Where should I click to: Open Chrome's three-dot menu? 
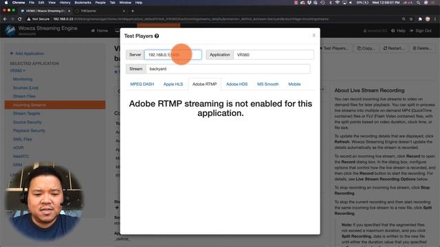pyautogui.click(x=435, y=19)
